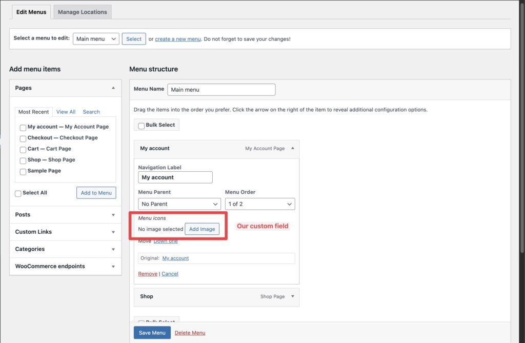Toggle the Bulk Select checkbox
The width and height of the screenshot is (525, 343).
pyautogui.click(x=142, y=126)
